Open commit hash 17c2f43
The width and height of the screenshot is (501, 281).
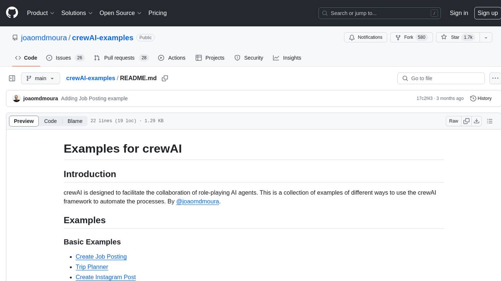pyautogui.click(x=424, y=99)
